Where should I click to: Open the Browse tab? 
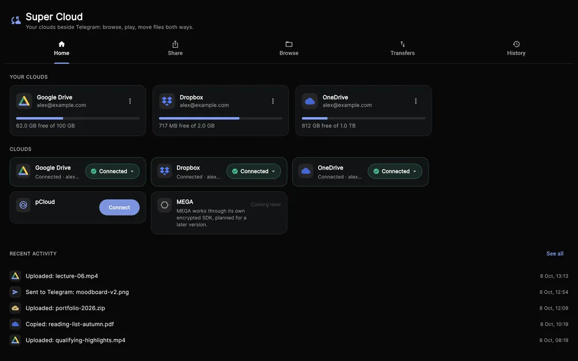point(289,49)
